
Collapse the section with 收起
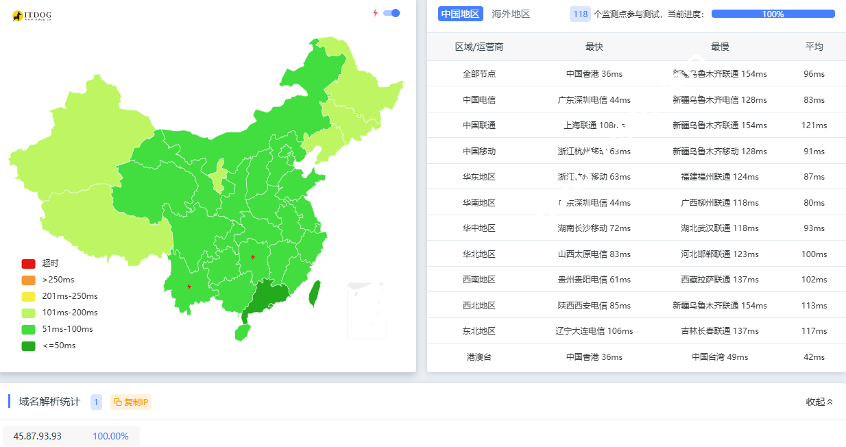819,402
